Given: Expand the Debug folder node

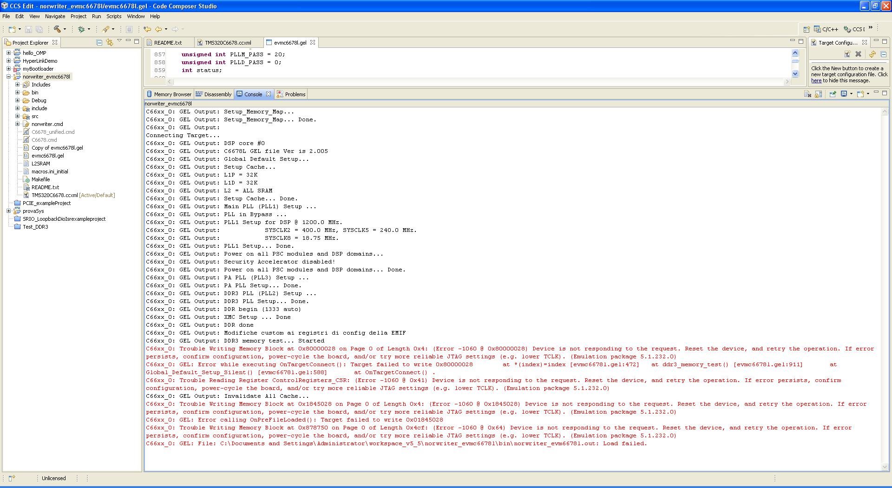Looking at the screenshot, I should pyautogui.click(x=17, y=100).
